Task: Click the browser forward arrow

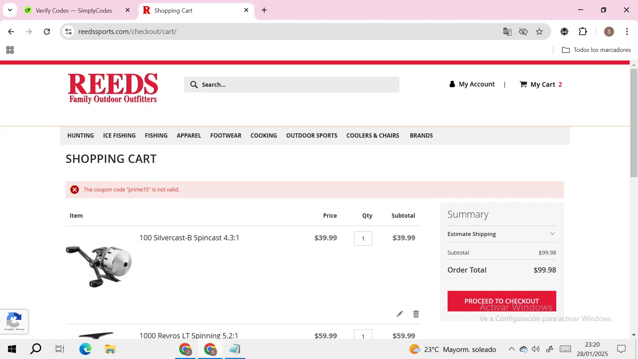Action: (x=29, y=31)
